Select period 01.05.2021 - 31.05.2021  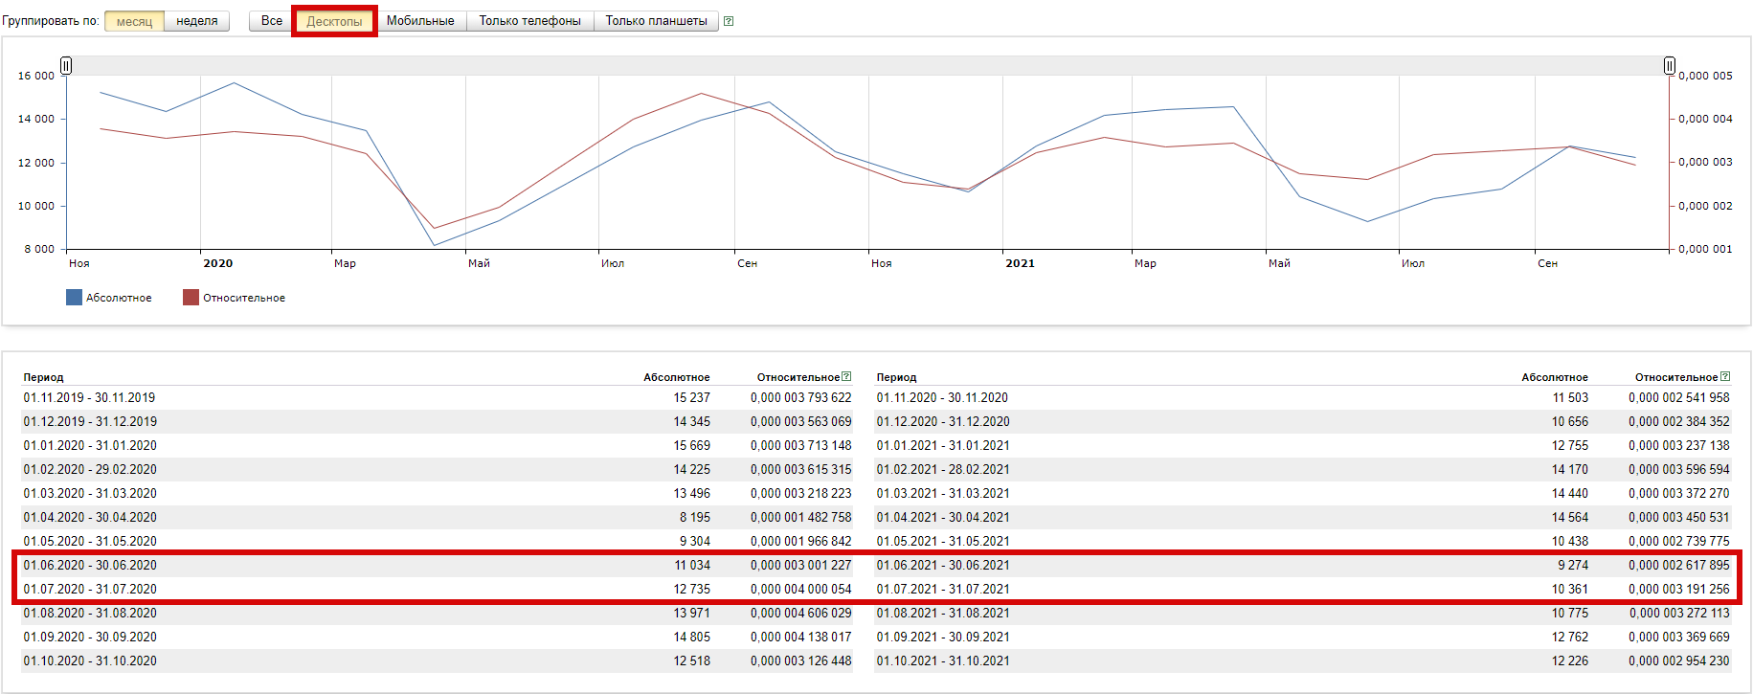pyautogui.click(x=943, y=541)
